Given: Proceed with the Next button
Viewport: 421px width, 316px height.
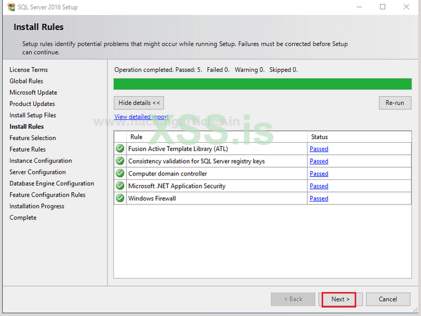Looking at the screenshot, I should [x=340, y=299].
